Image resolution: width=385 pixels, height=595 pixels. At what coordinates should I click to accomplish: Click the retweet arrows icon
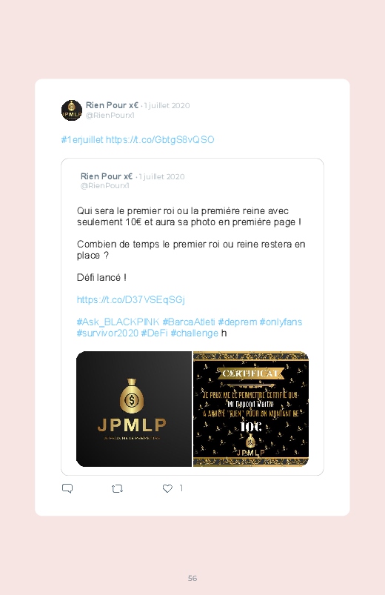click(x=117, y=488)
